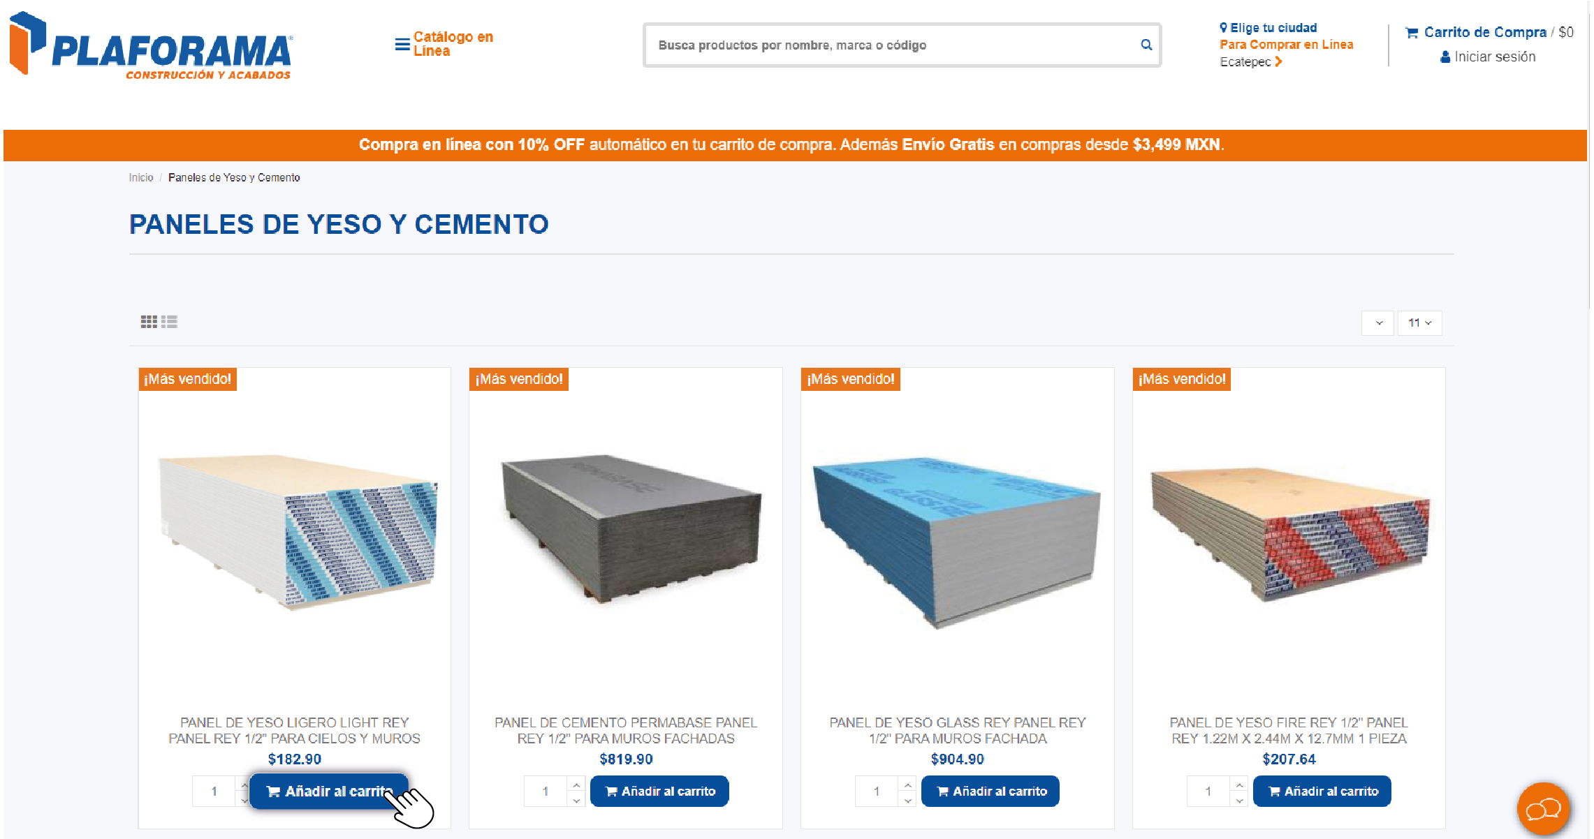Open the items-per-page dropdown showing 11

coord(1419,322)
